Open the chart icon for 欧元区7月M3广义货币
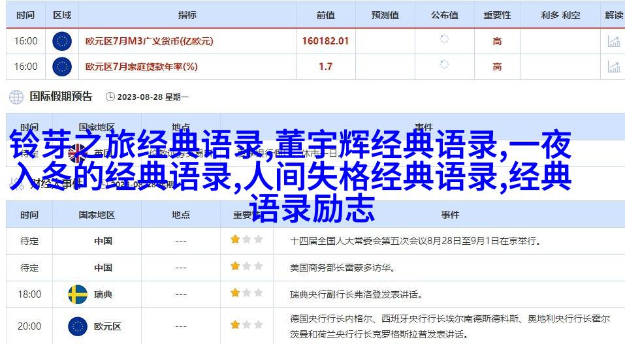 tap(613, 41)
